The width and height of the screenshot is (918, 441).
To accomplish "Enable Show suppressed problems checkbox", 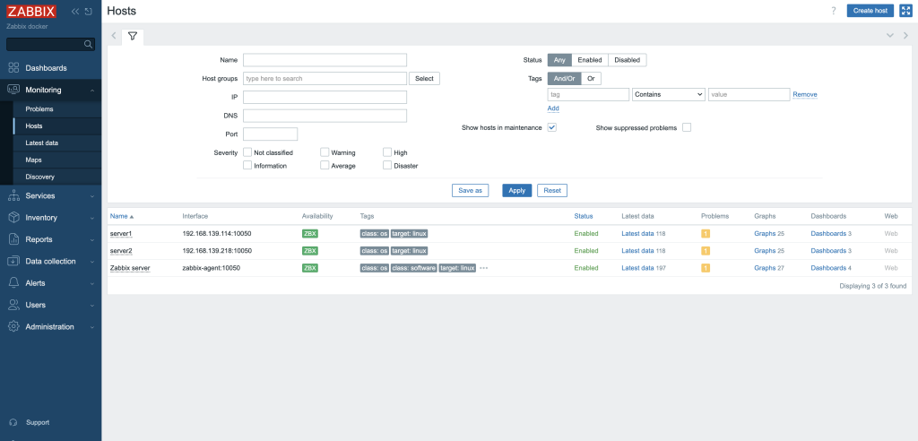I will pos(687,127).
